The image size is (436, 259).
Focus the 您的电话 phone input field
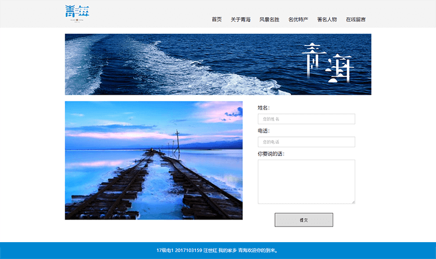[x=306, y=142]
